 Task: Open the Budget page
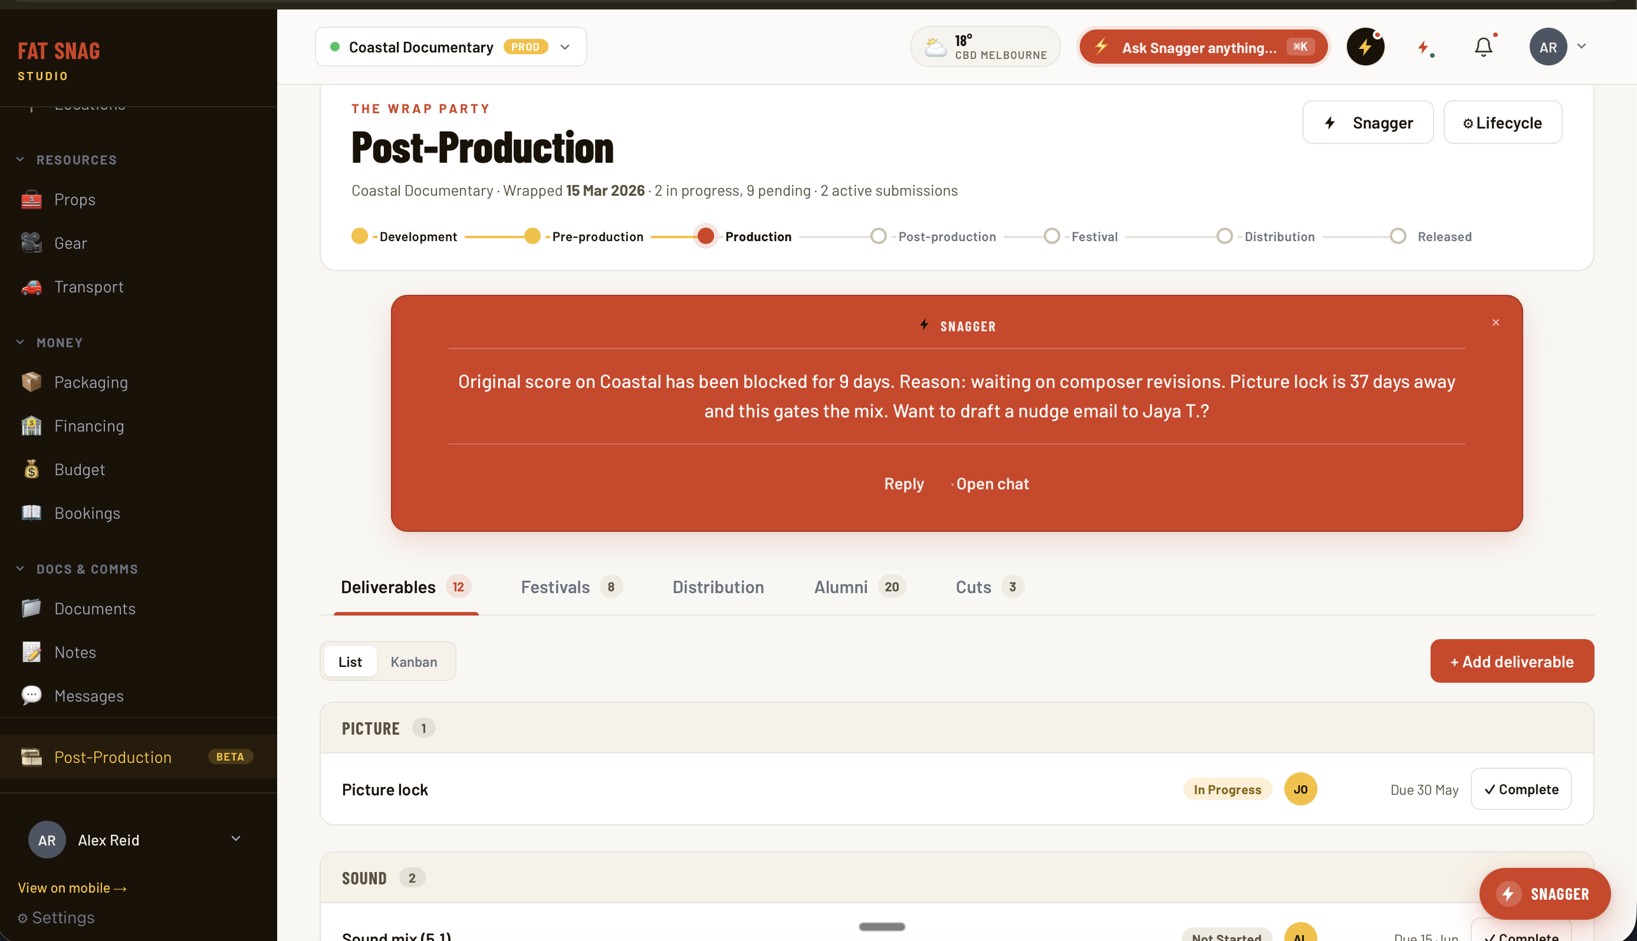[x=79, y=469]
